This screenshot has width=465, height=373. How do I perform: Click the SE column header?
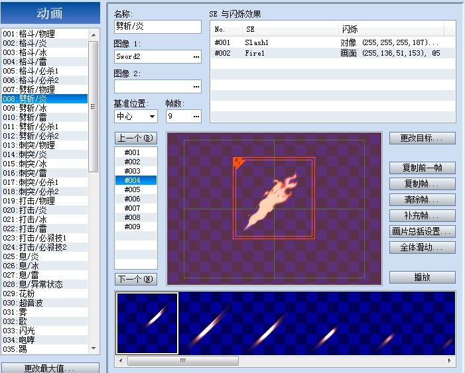[x=291, y=29]
